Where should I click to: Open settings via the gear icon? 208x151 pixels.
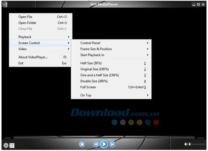[6, 145]
